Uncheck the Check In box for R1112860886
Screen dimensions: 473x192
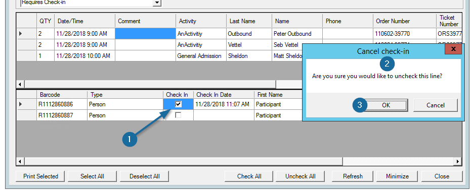coord(178,104)
